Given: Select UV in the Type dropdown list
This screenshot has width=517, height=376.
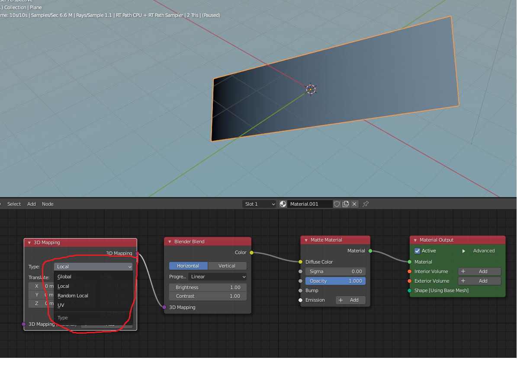Looking at the screenshot, I should (61, 305).
